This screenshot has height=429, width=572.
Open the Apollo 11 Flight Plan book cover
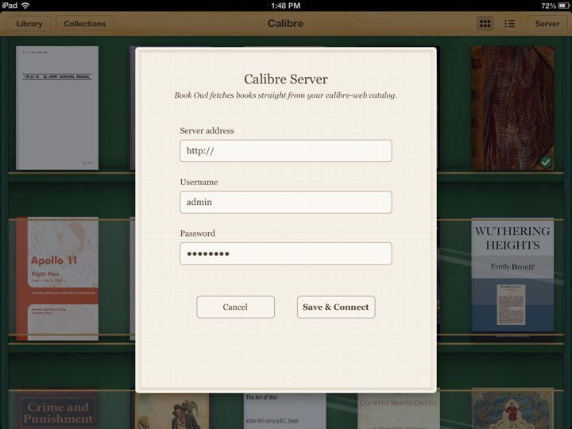[x=57, y=279]
